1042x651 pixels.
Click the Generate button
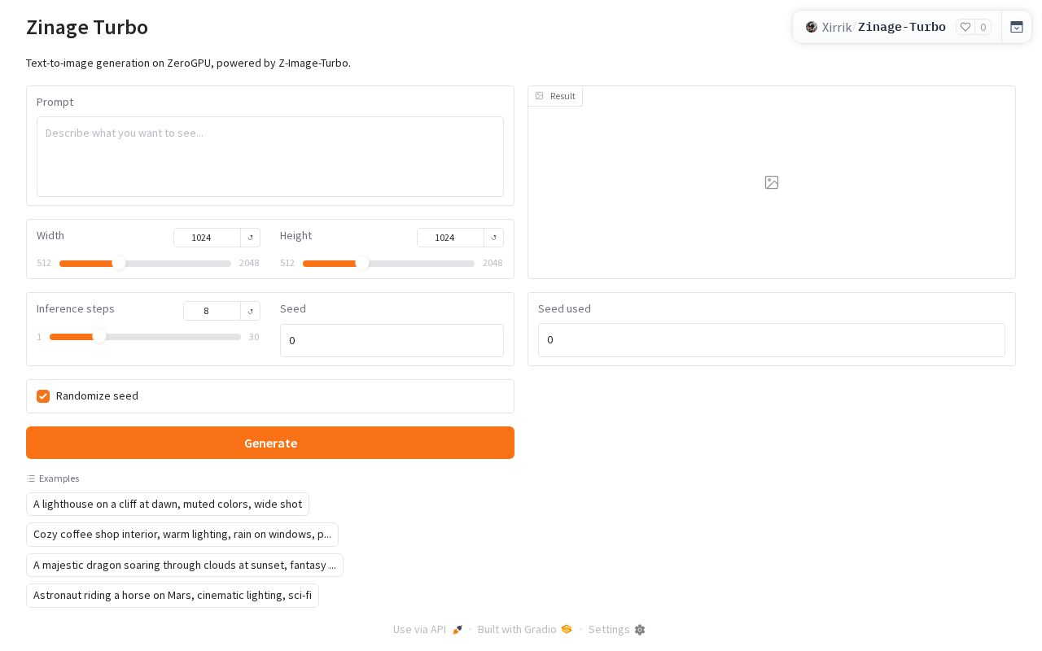[270, 443]
